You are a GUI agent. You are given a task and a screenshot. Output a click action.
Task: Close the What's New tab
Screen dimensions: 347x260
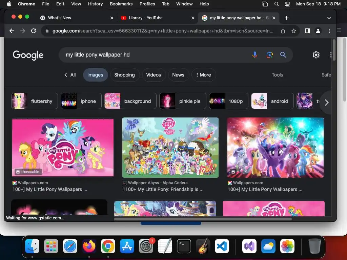point(112,18)
